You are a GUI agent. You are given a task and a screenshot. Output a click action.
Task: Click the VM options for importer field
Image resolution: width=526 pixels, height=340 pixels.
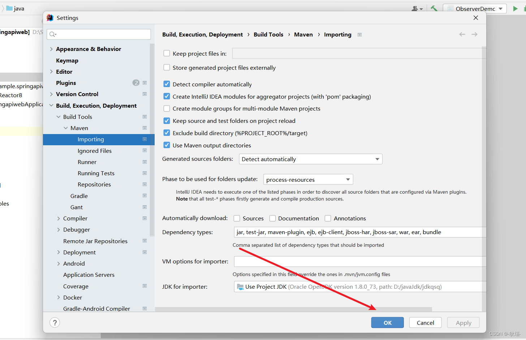[360, 261]
